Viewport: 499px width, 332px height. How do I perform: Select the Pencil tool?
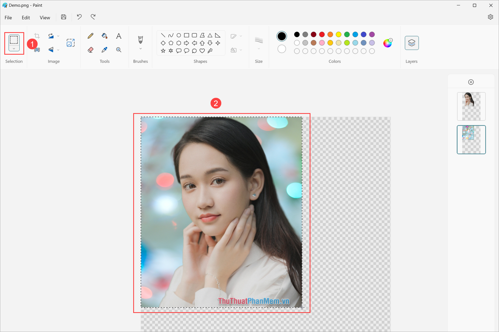click(x=91, y=36)
